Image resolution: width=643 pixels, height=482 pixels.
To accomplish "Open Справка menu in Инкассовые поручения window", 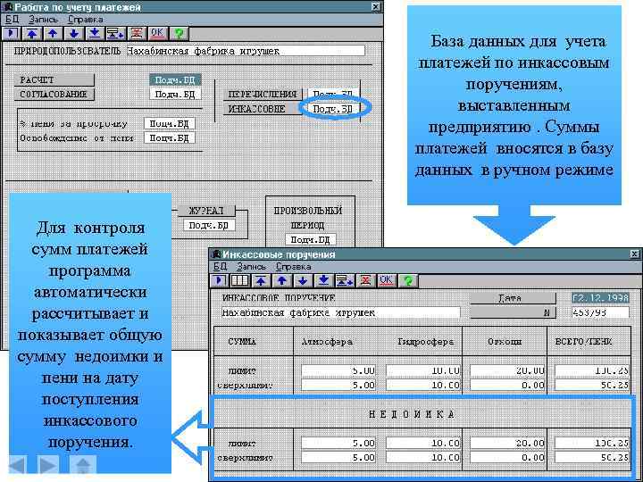I will 293,266.
